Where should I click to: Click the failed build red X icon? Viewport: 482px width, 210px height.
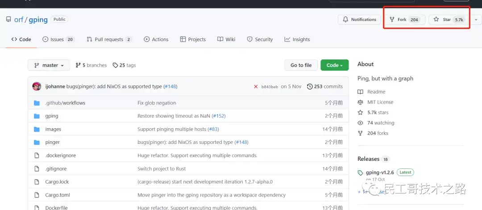(256, 87)
